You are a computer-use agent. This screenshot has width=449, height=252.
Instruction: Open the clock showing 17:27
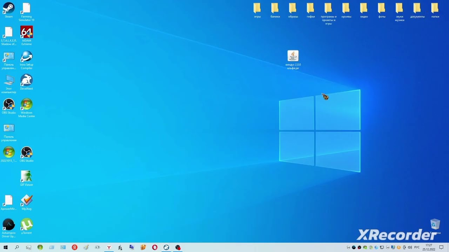click(x=429, y=247)
